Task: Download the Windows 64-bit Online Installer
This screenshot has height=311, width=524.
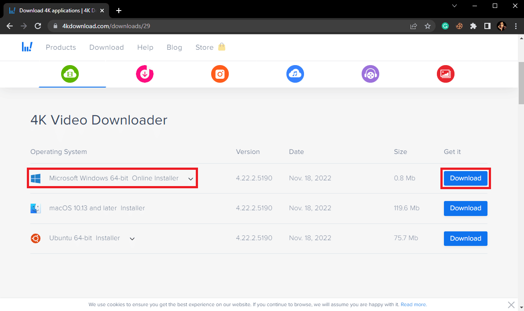Action: pyautogui.click(x=465, y=179)
